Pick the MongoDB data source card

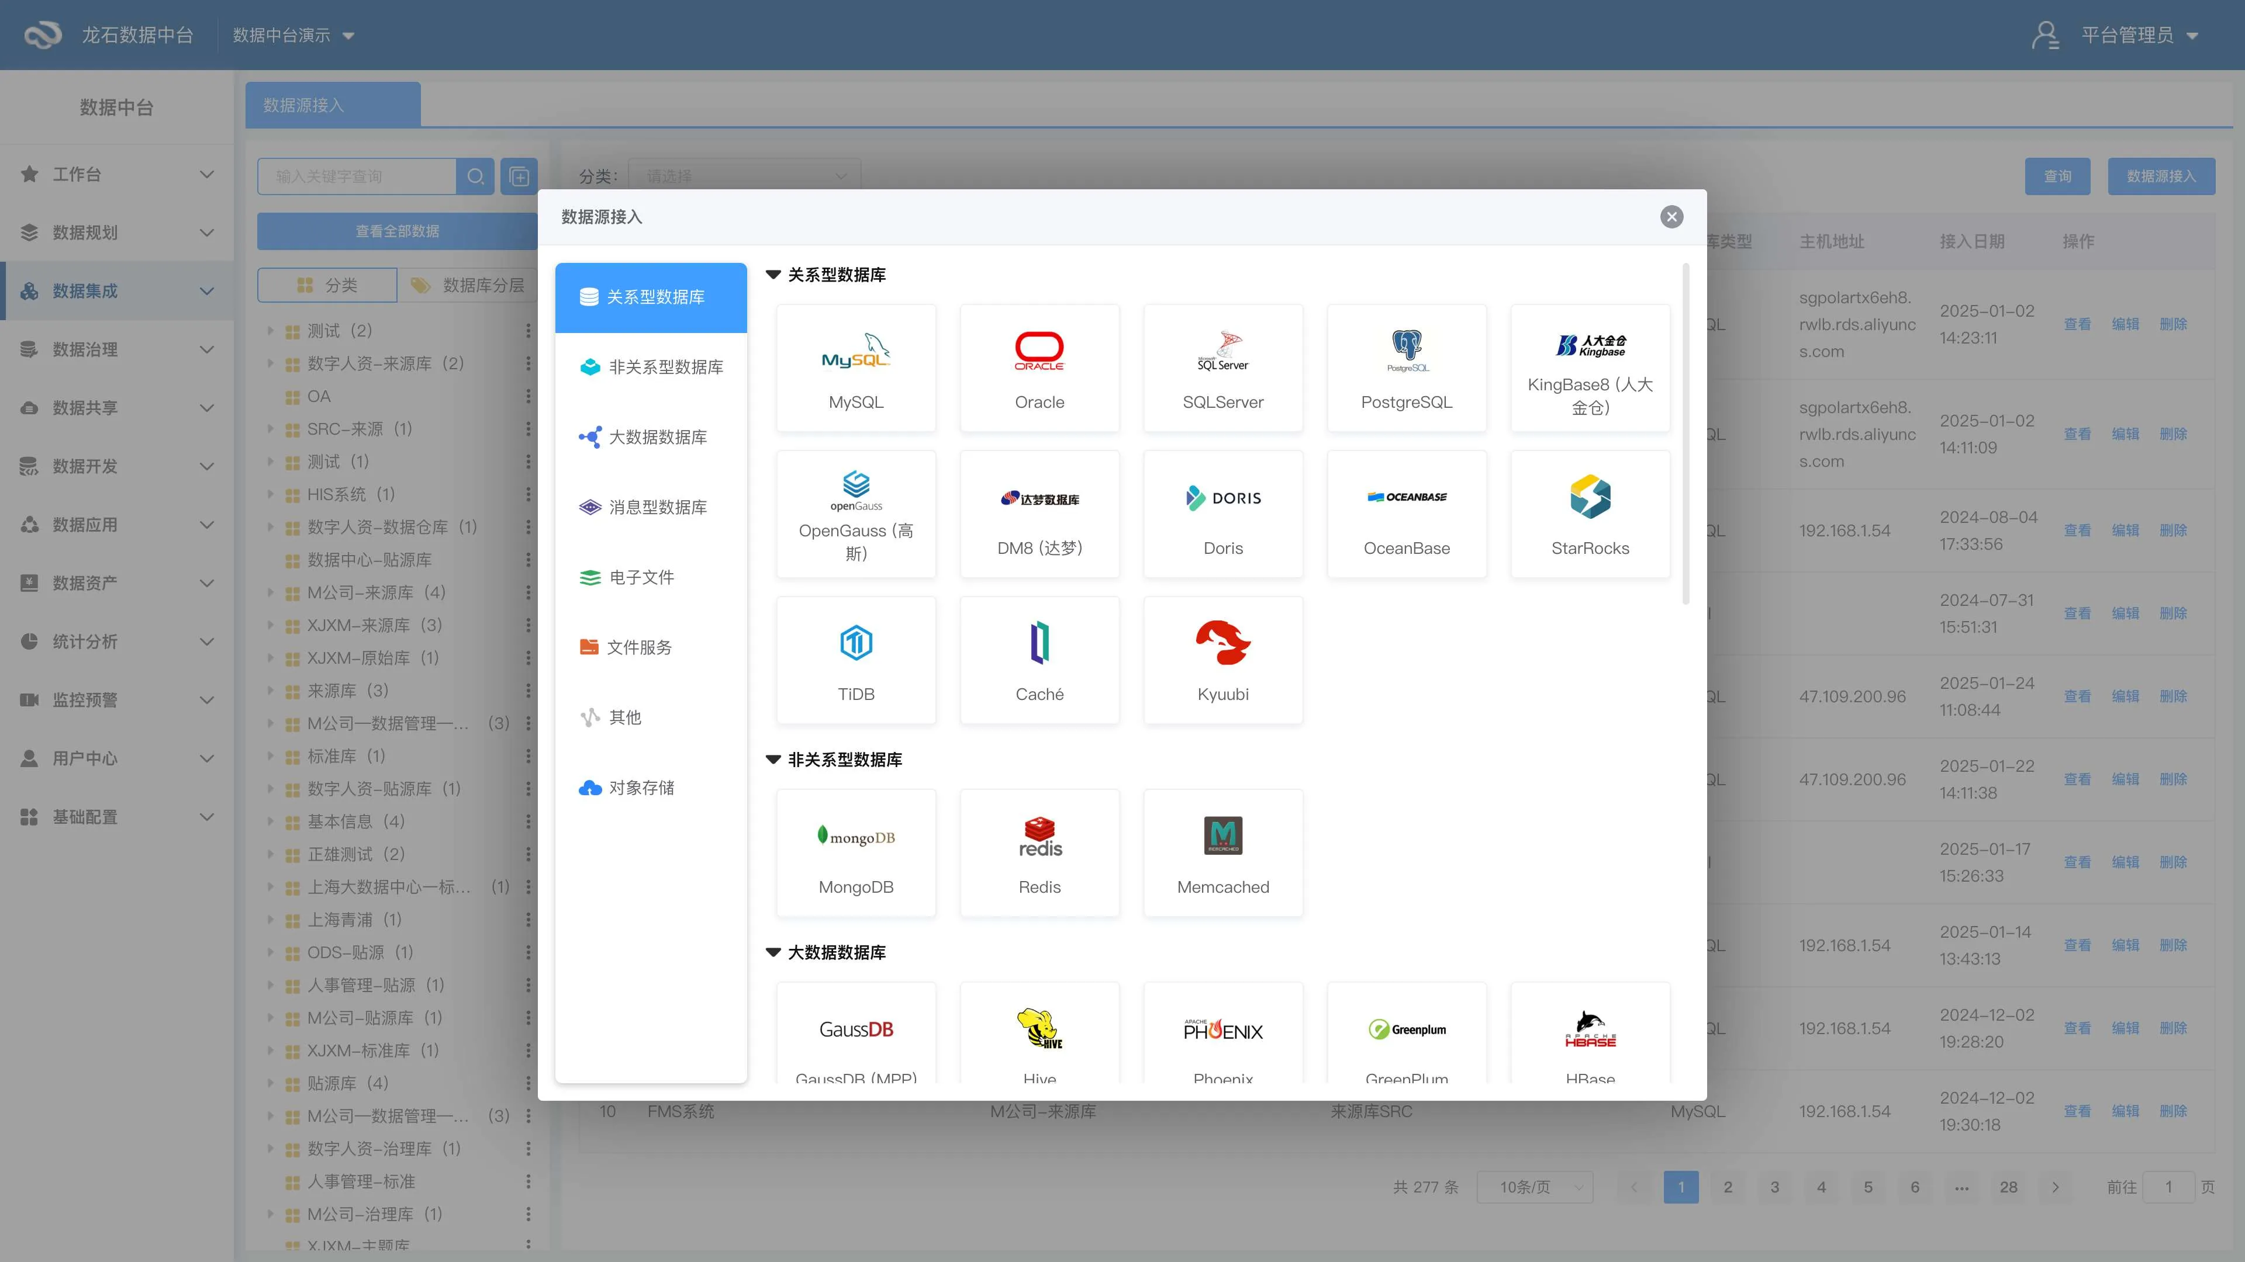[x=856, y=852]
